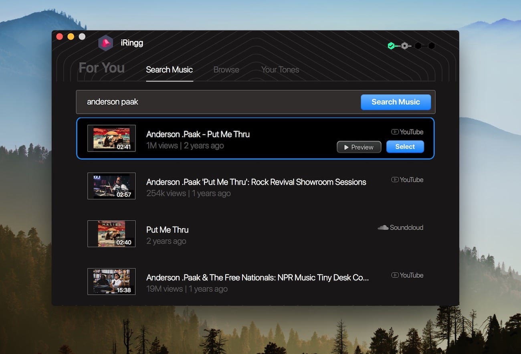Screen dimensions: 521x354
Task: Select the Rock Revival Showroom Sessions result
Action: click(256, 182)
